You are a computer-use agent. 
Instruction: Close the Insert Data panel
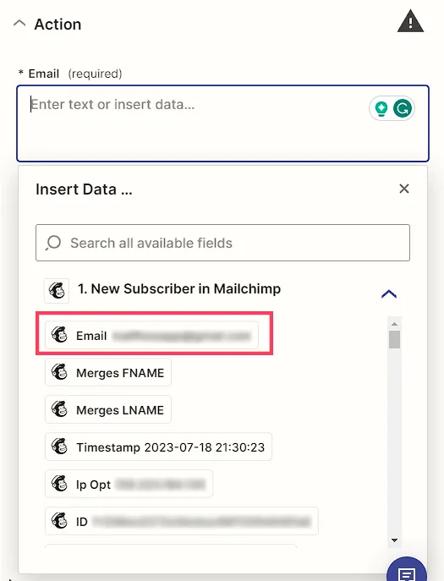(404, 189)
